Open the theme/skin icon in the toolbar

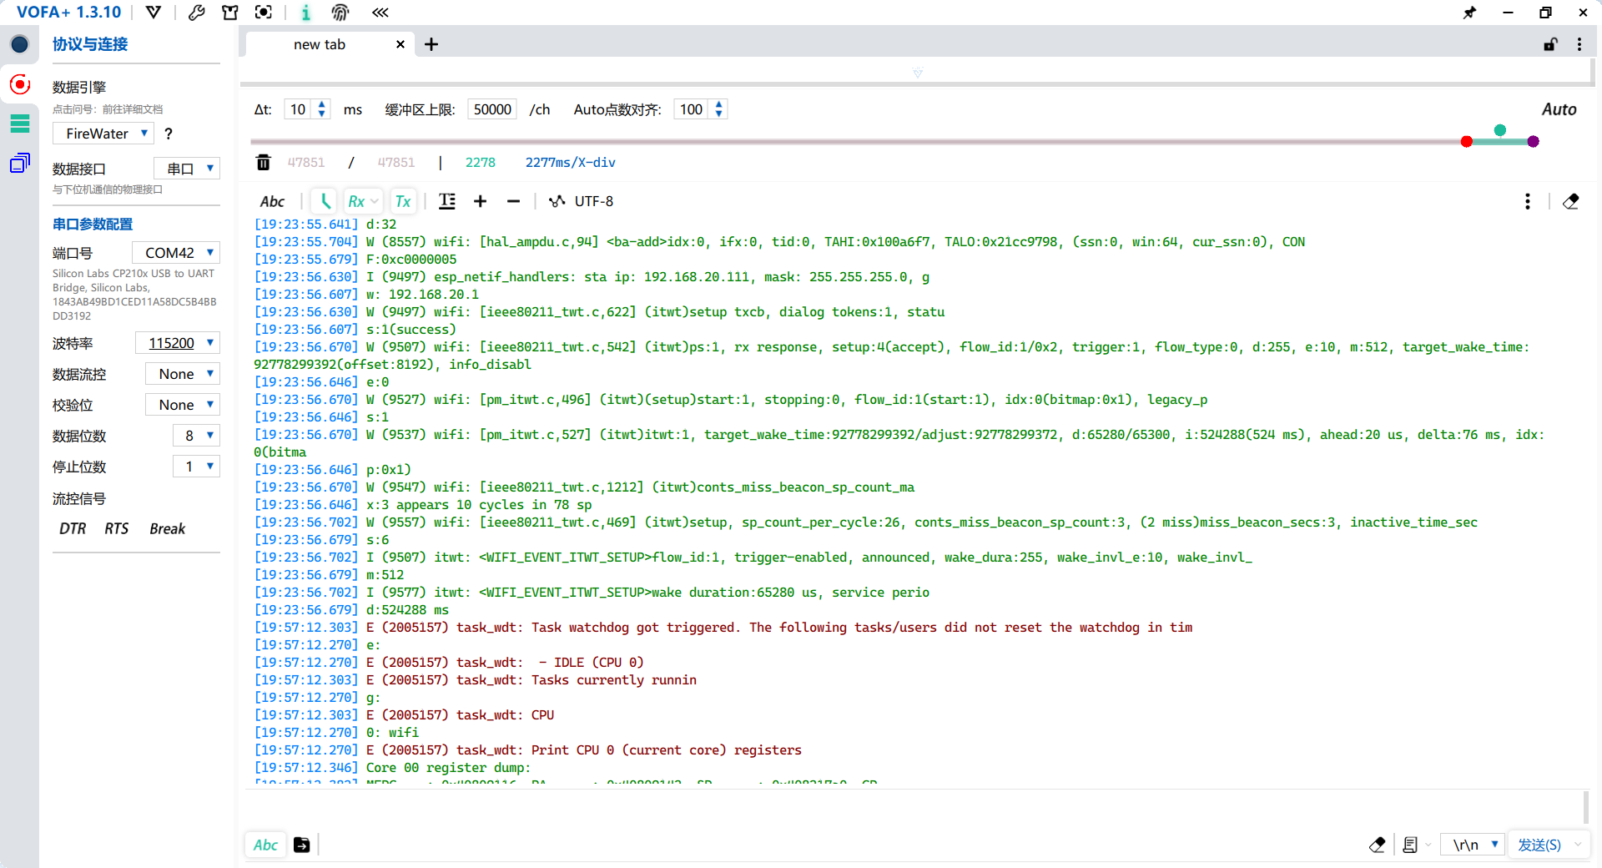click(x=230, y=13)
